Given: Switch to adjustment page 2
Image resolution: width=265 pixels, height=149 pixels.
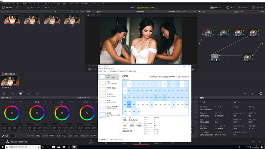Looking at the screenshot, I should pos(16,136).
